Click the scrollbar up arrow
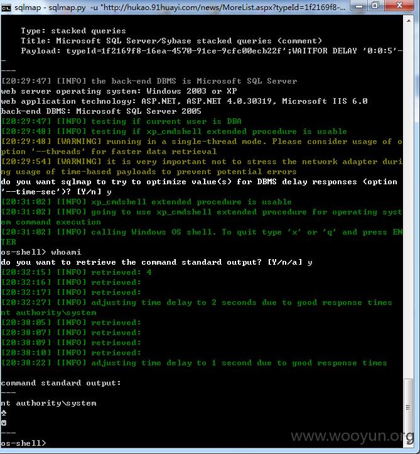 409,21
